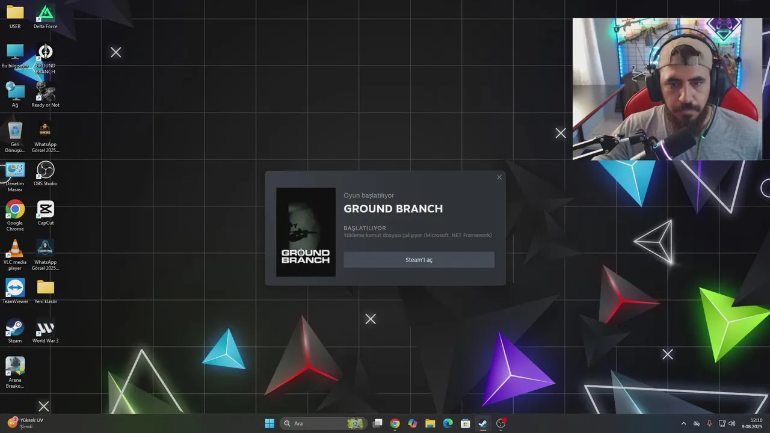Screen dimensions: 770x433
Task: Launch Delta Force from desktop
Action: (x=45, y=17)
